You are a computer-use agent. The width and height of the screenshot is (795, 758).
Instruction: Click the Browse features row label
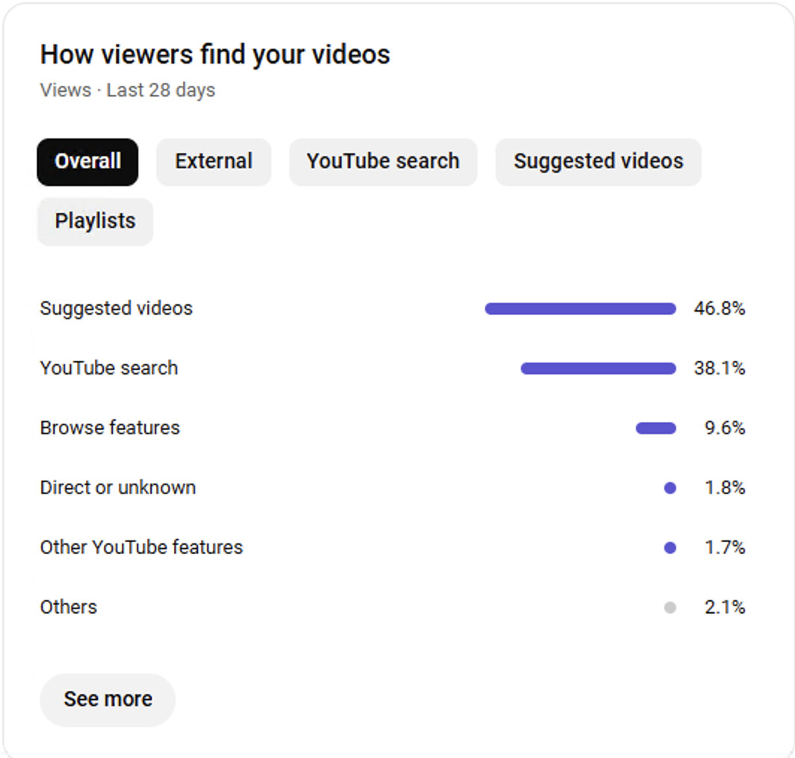[x=110, y=428]
